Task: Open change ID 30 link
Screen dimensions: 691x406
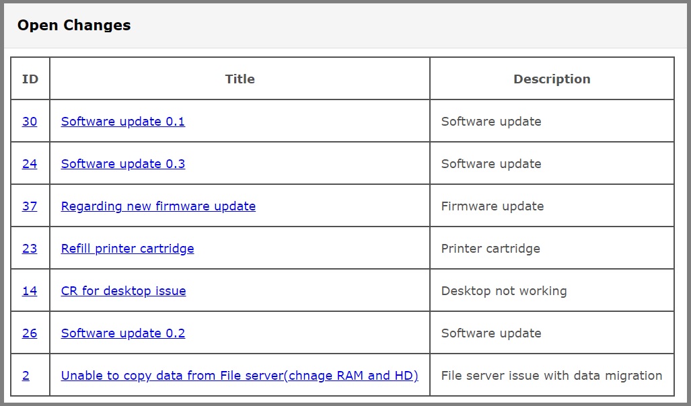Action: pyautogui.click(x=30, y=121)
